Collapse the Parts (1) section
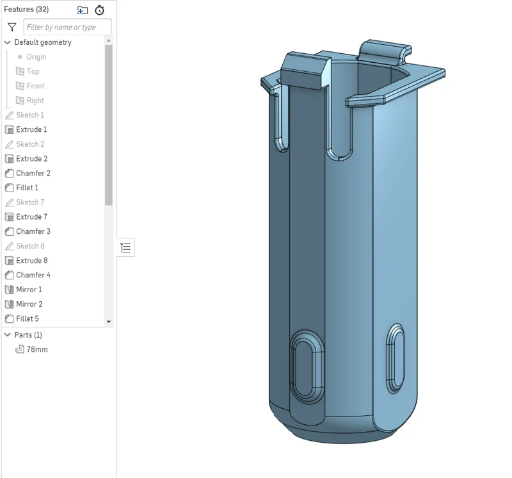This screenshot has height=478, width=512. (x=7, y=335)
